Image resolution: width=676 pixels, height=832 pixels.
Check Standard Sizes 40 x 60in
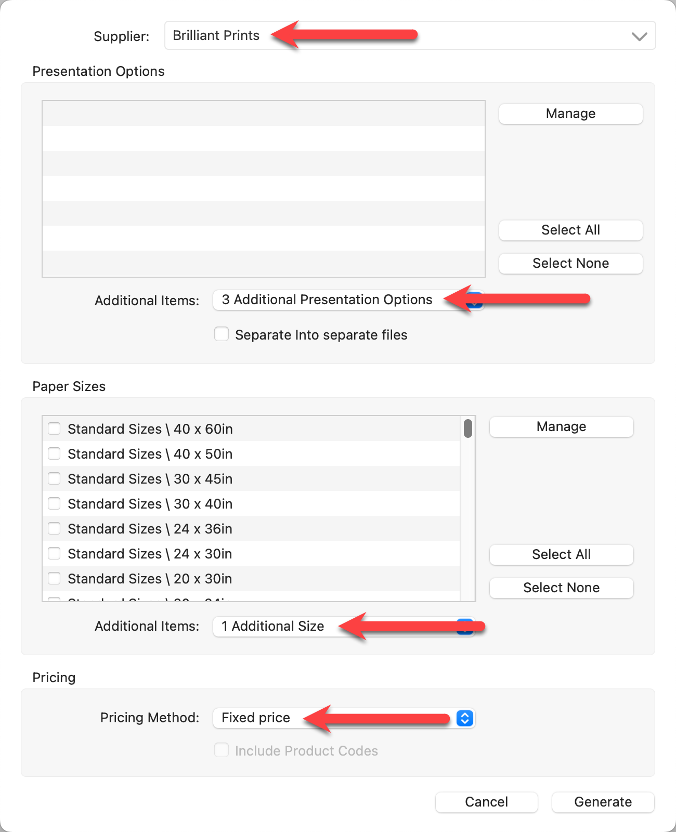[x=54, y=429]
